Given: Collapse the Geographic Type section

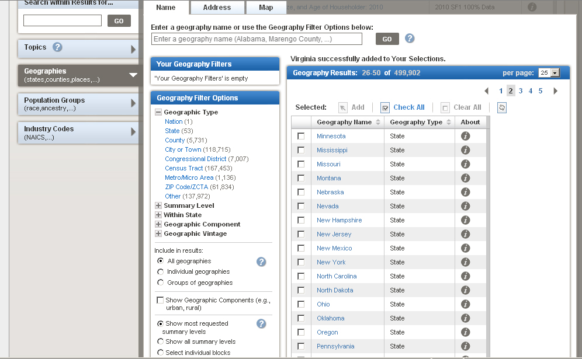Looking at the screenshot, I should coord(158,112).
